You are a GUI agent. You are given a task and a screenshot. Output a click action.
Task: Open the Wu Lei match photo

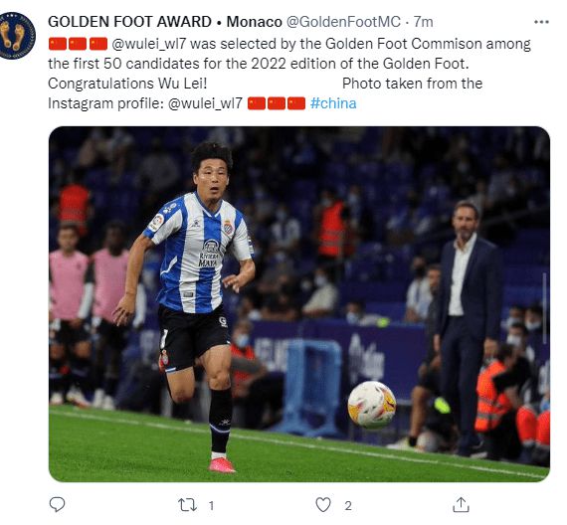tap(299, 304)
